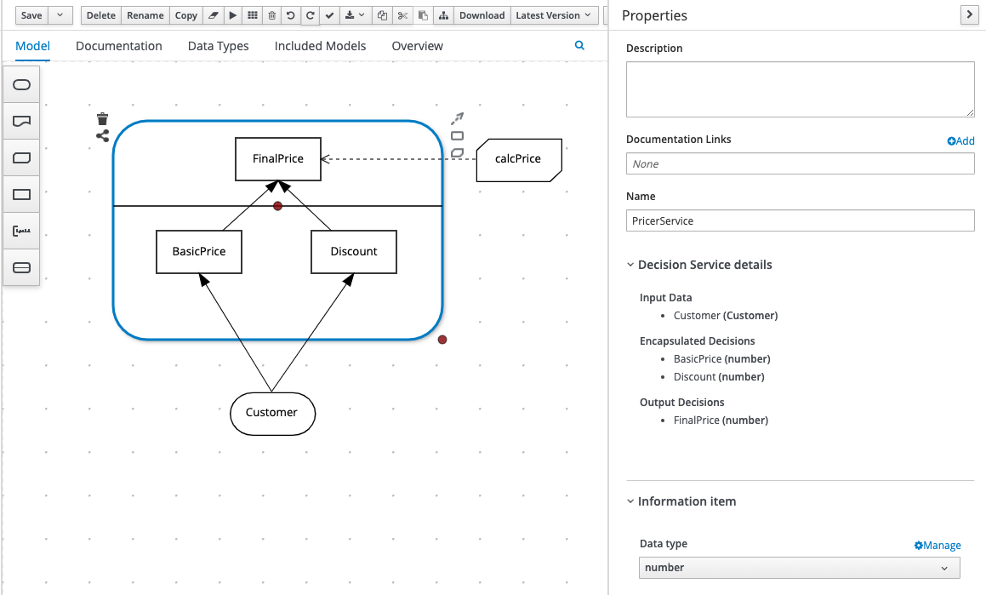Click the scissors Cut icon

click(x=402, y=15)
